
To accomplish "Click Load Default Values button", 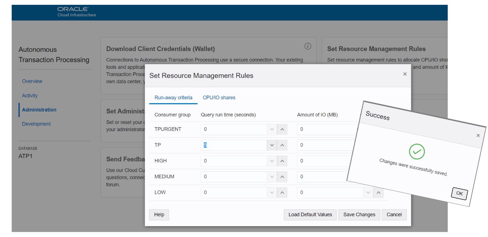I will (310, 214).
